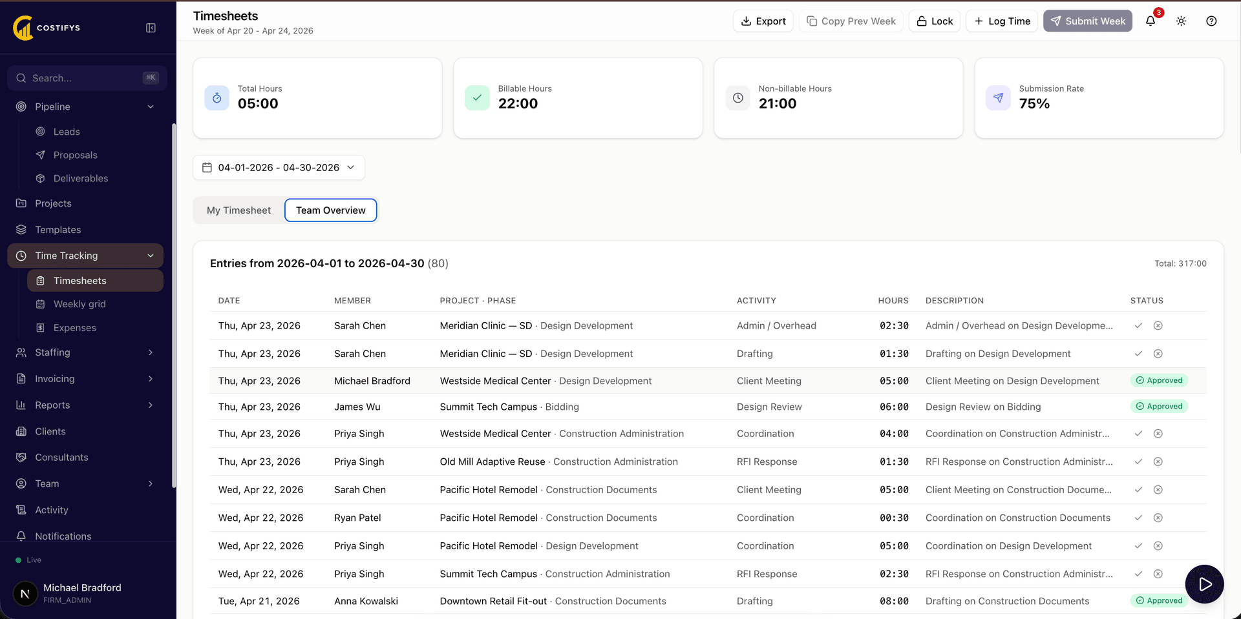Lock the timesheet week
The height and width of the screenshot is (619, 1241).
point(935,21)
